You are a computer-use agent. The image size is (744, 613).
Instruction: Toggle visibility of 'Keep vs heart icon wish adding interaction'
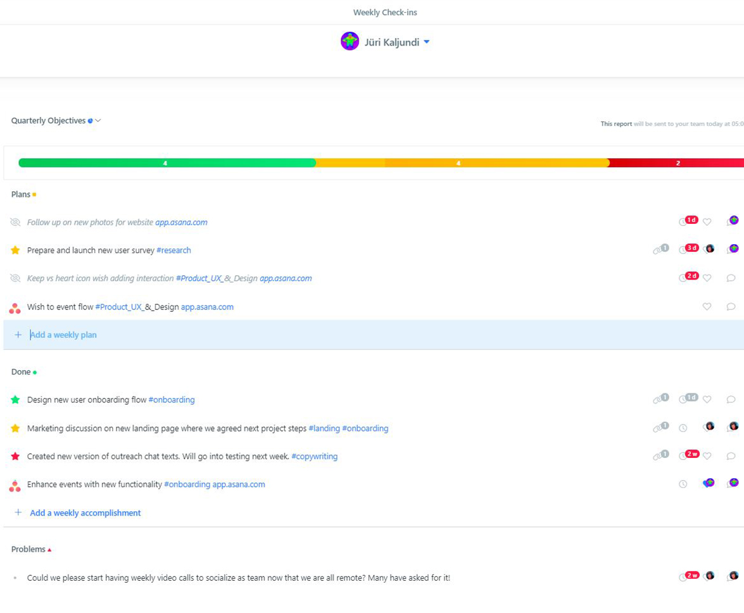coord(15,278)
